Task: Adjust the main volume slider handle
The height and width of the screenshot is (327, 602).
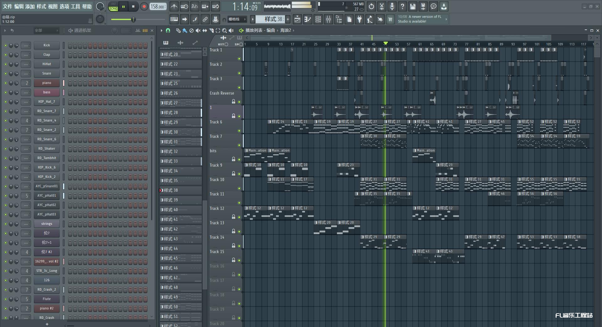Action: 133,20
